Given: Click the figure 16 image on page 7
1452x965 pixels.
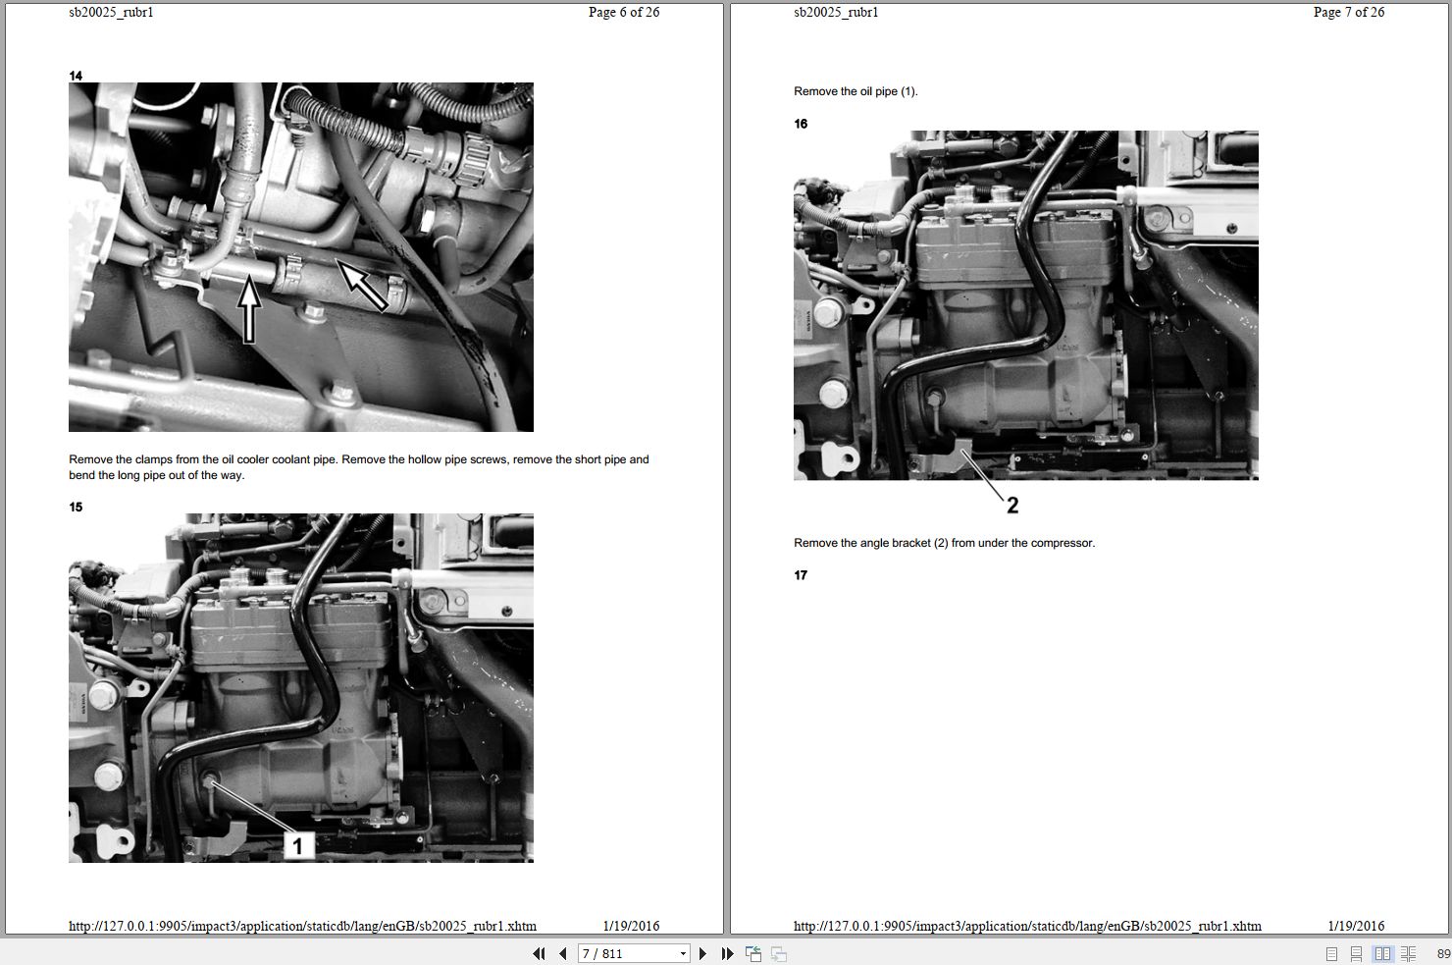Looking at the screenshot, I should tap(1025, 304).
